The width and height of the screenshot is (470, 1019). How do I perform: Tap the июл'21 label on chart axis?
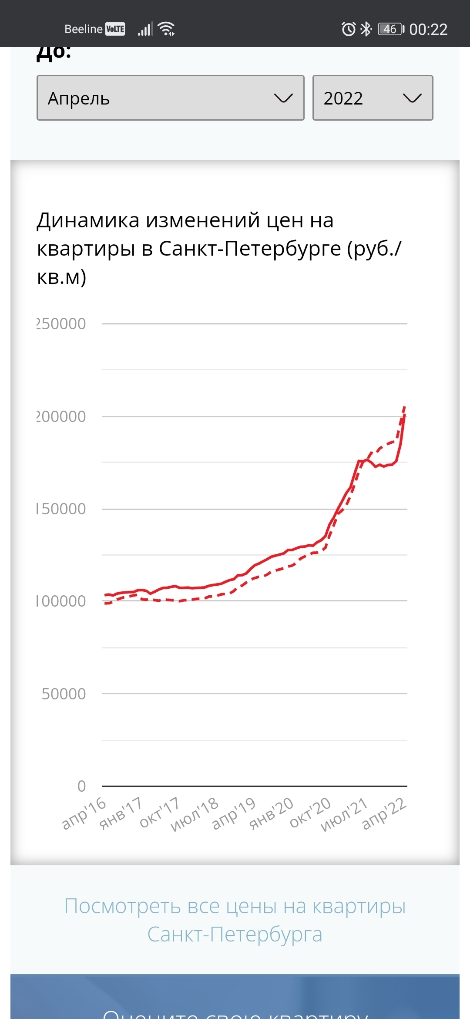click(345, 814)
